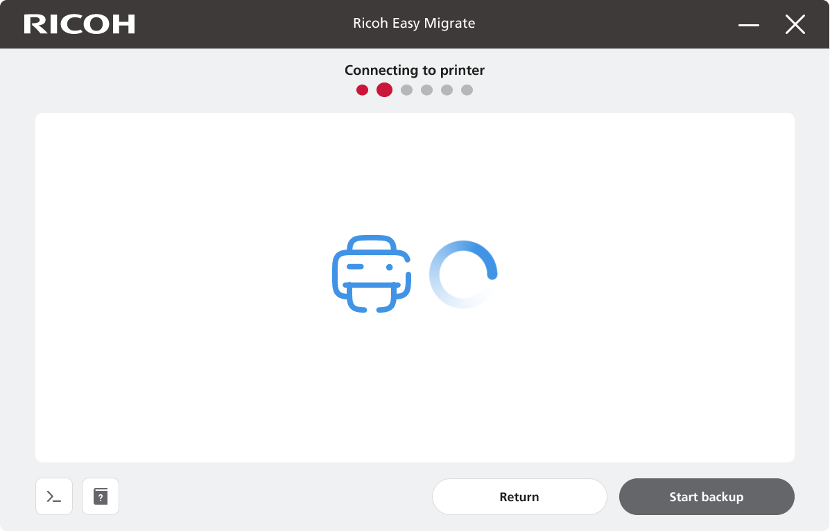Select the first red step dot
830x531 pixels.
point(362,90)
